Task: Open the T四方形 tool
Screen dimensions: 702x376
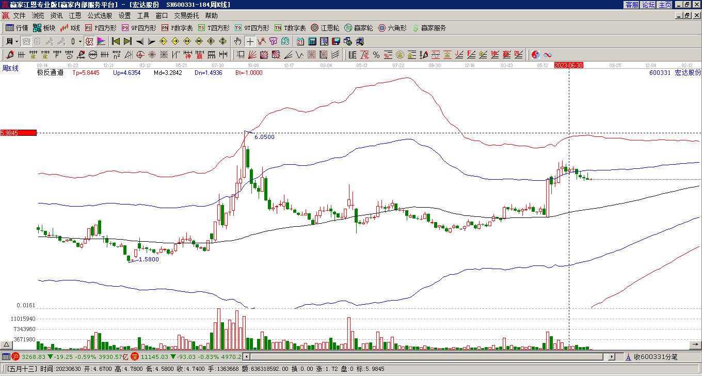Action: click(214, 28)
